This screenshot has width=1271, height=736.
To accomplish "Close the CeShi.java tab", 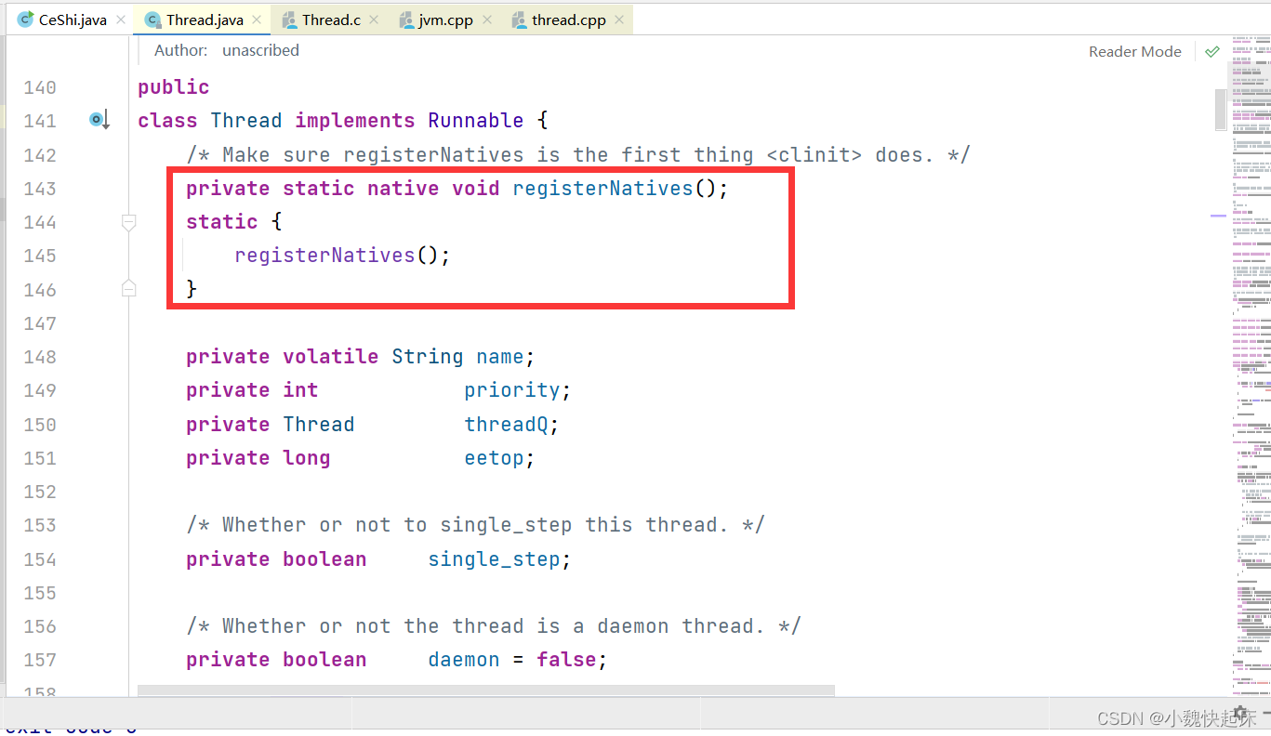I will click(x=121, y=20).
